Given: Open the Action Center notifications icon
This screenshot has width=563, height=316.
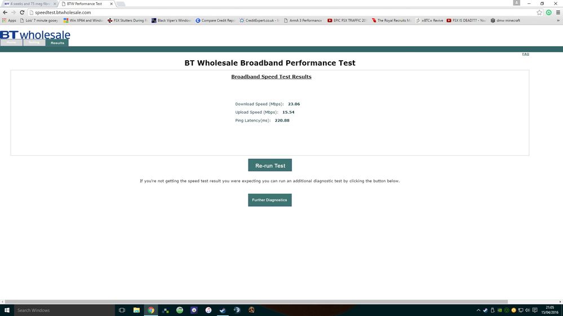Looking at the screenshot, I should [x=535, y=310].
